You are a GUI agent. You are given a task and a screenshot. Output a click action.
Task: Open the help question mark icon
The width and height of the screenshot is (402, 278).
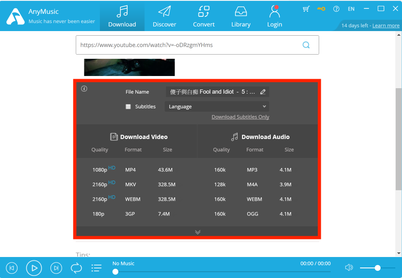336,9
